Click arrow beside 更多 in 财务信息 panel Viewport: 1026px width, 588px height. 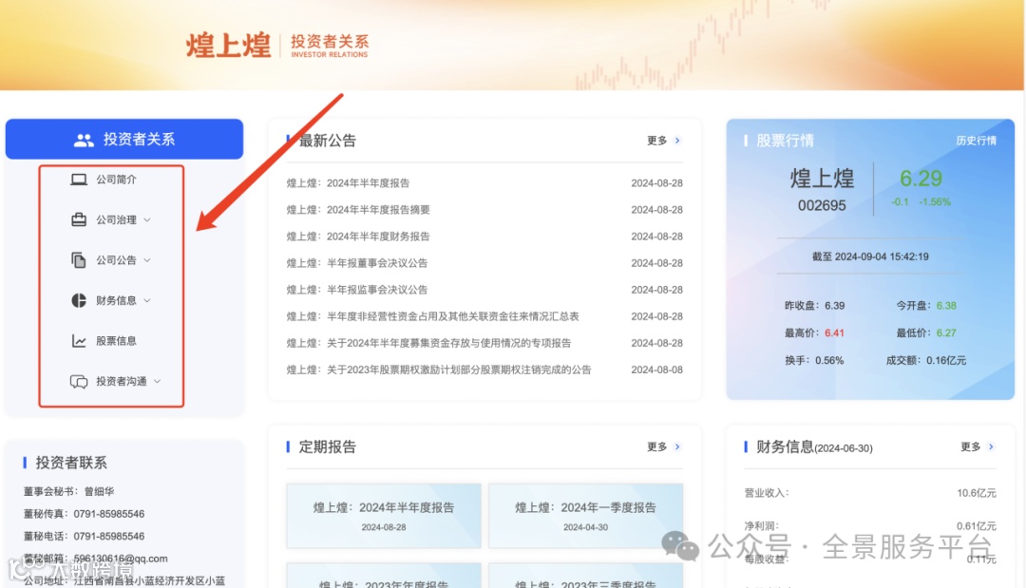pos(991,446)
